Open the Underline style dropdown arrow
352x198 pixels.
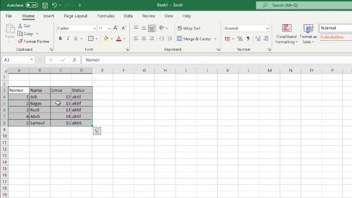point(82,39)
